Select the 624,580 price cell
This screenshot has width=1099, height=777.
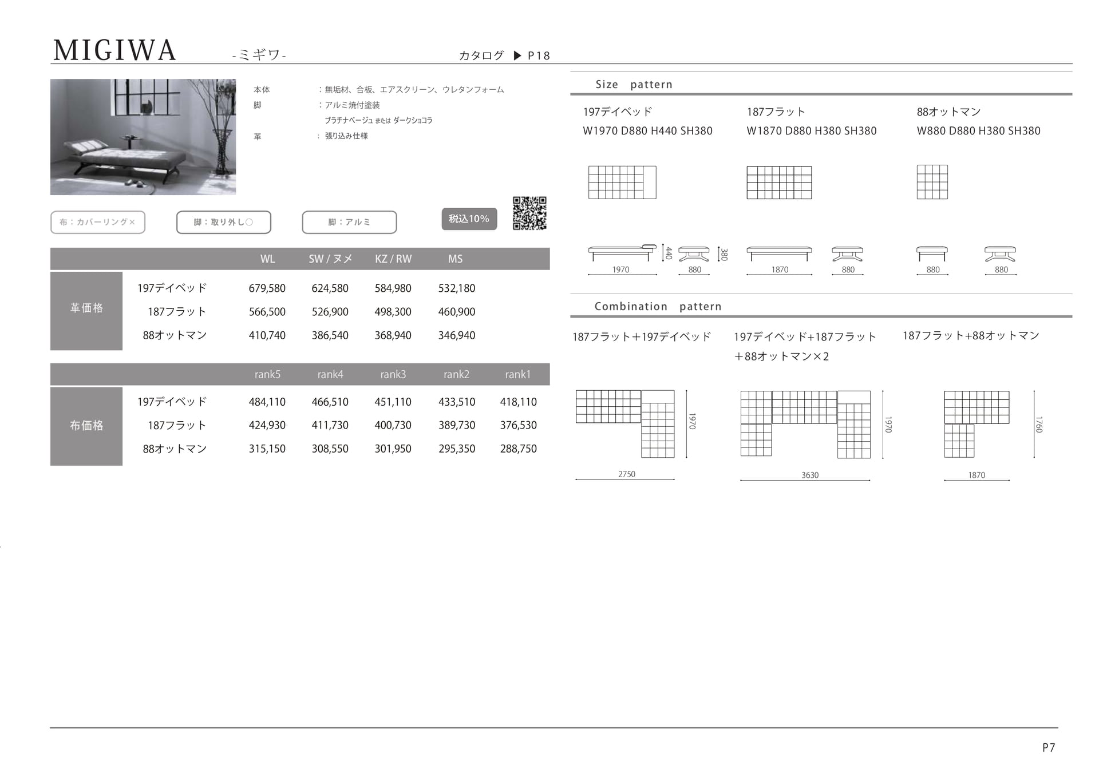click(x=330, y=288)
